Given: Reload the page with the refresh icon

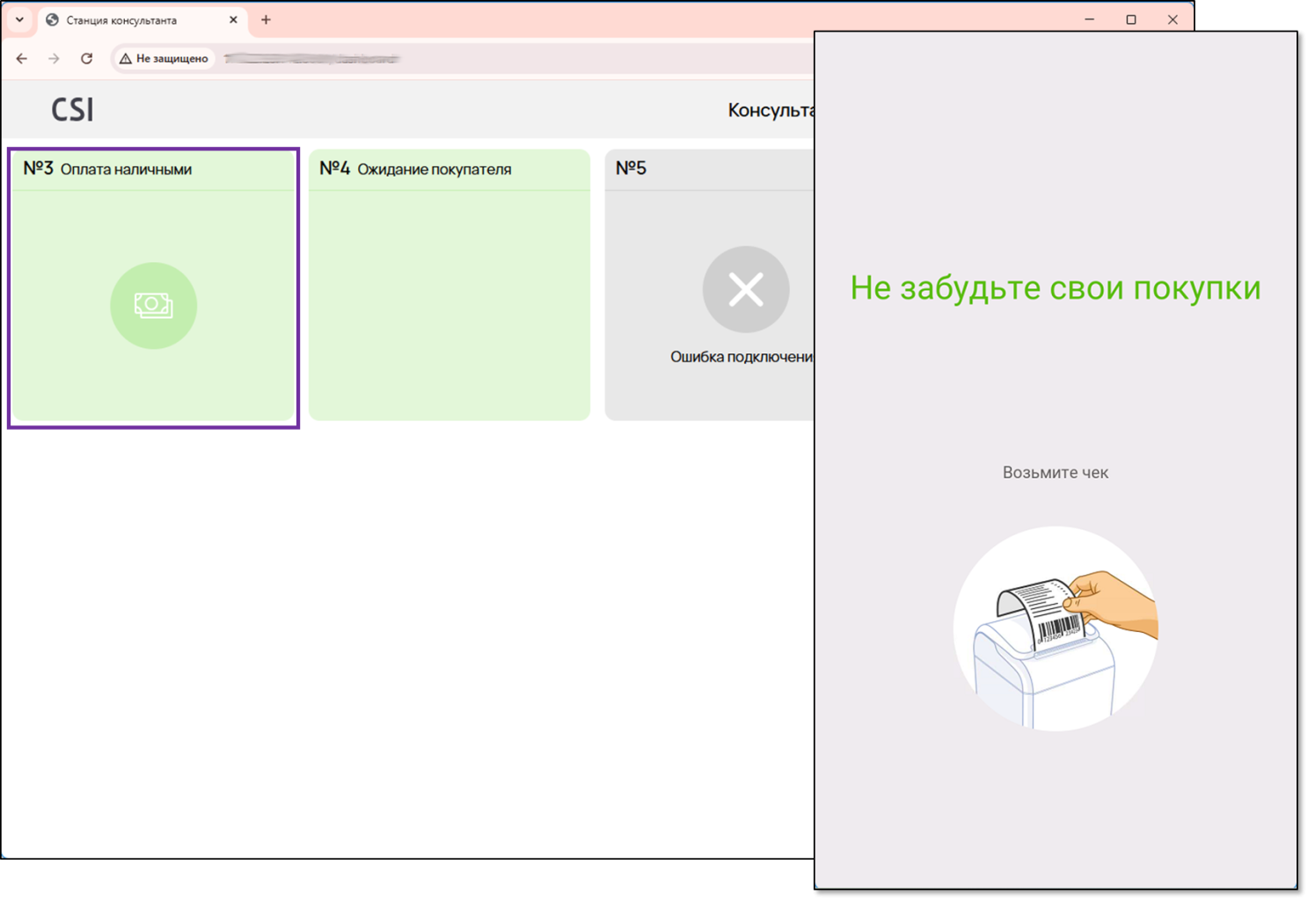Looking at the screenshot, I should pos(86,58).
